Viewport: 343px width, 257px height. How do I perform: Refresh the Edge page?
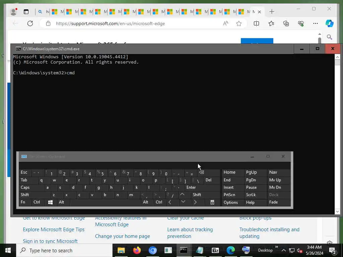(30, 23)
